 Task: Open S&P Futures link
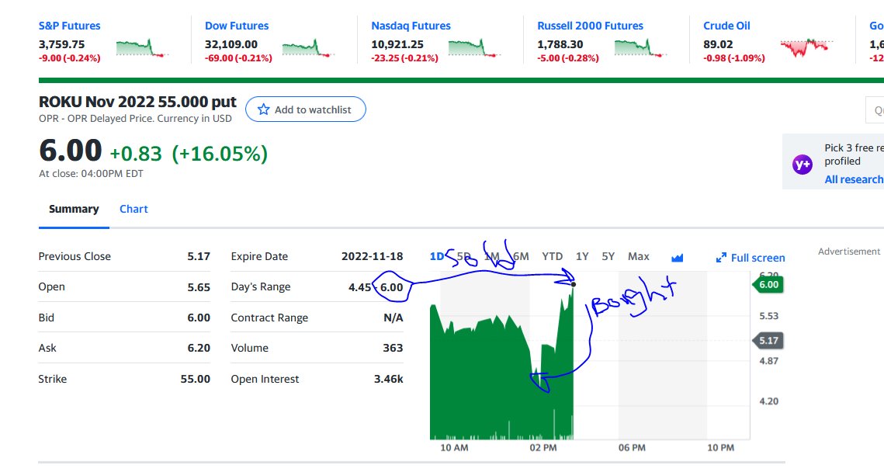click(x=69, y=26)
